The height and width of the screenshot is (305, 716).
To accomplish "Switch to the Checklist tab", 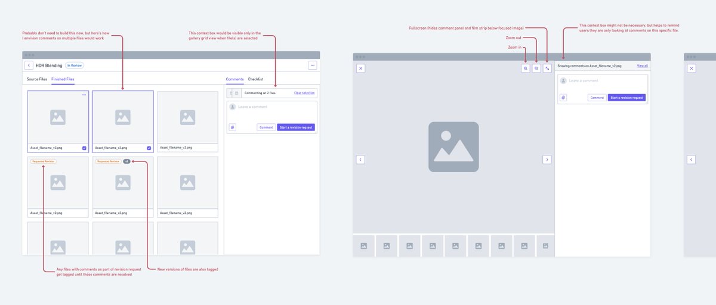I will click(x=255, y=79).
